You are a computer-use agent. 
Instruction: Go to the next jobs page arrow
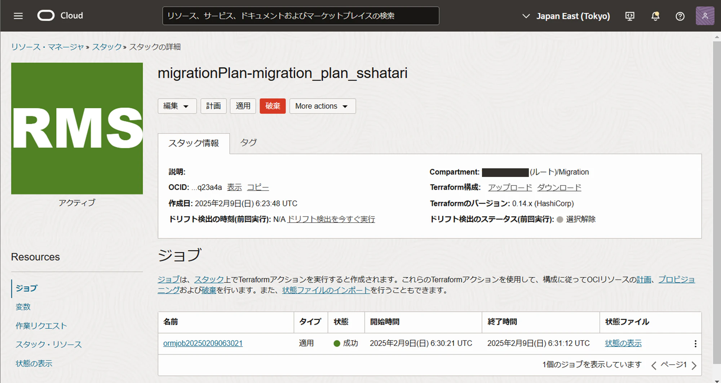coord(694,366)
